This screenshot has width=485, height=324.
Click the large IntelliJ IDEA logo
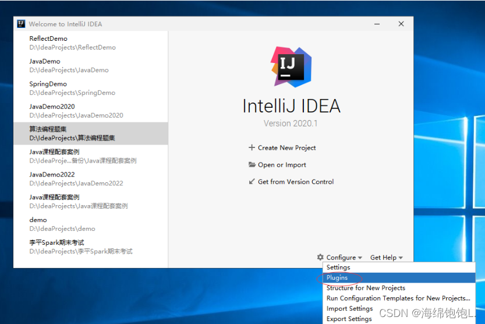point(291,67)
